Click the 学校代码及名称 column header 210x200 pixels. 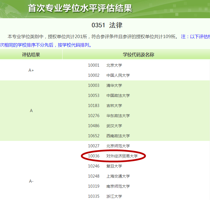pos(139,55)
